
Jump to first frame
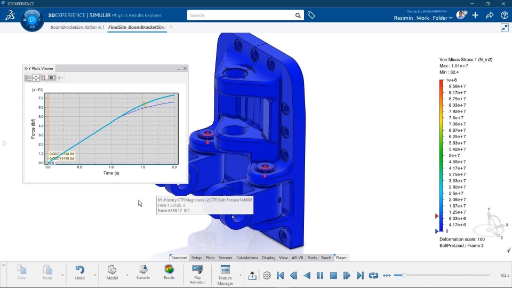280,276
